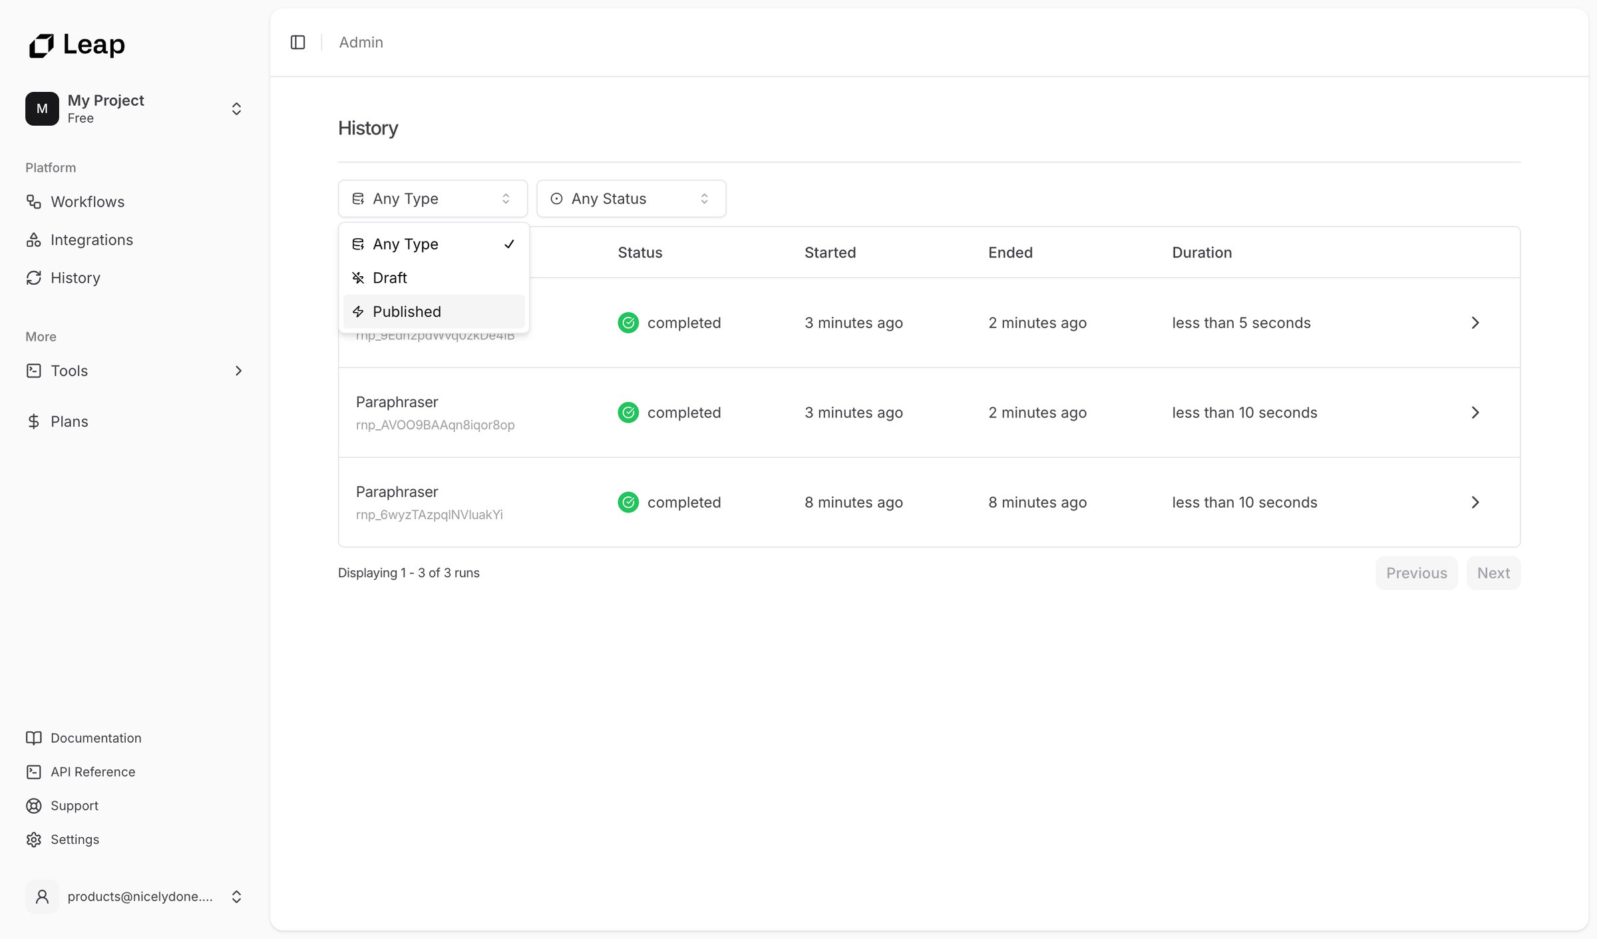This screenshot has height=939, width=1597.
Task: Click run ID rnp_6wyzTAzpqlNVluakYi
Action: (429, 514)
